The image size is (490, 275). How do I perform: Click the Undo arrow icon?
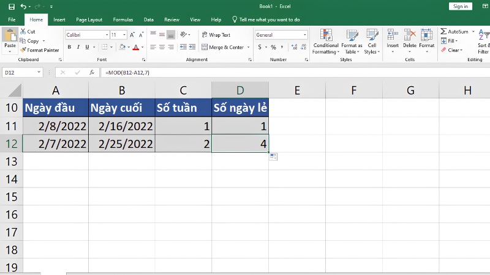click(23, 6)
